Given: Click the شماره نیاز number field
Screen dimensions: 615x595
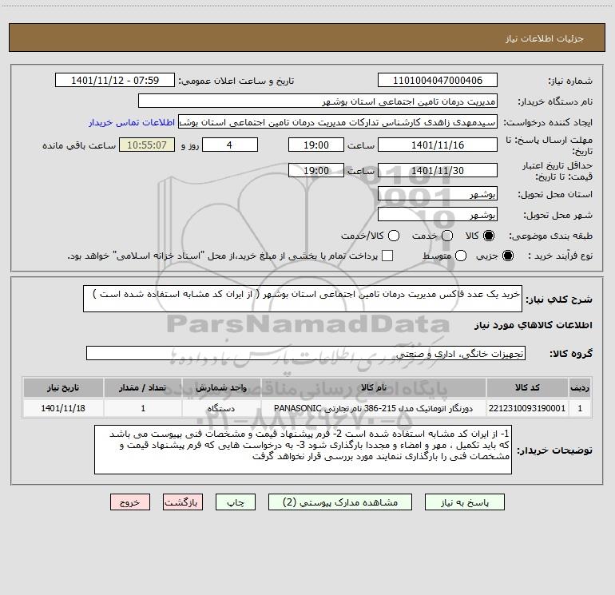Looking at the screenshot, I should pyautogui.click(x=438, y=80).
